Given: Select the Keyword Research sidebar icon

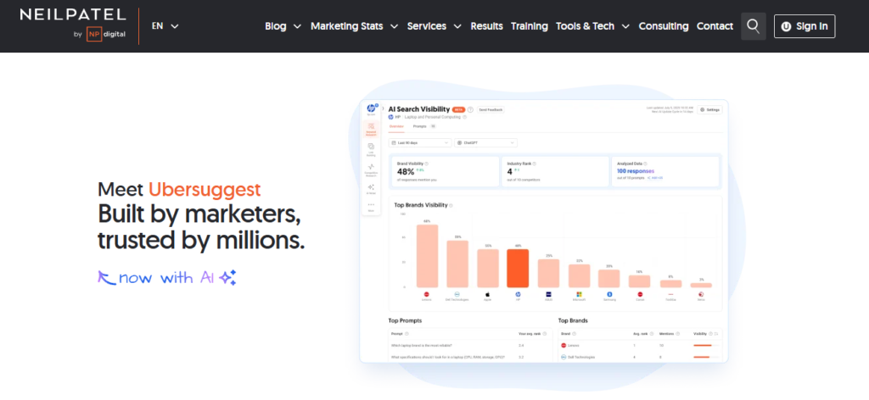Looking at the screenshot, I should [371, 129].
